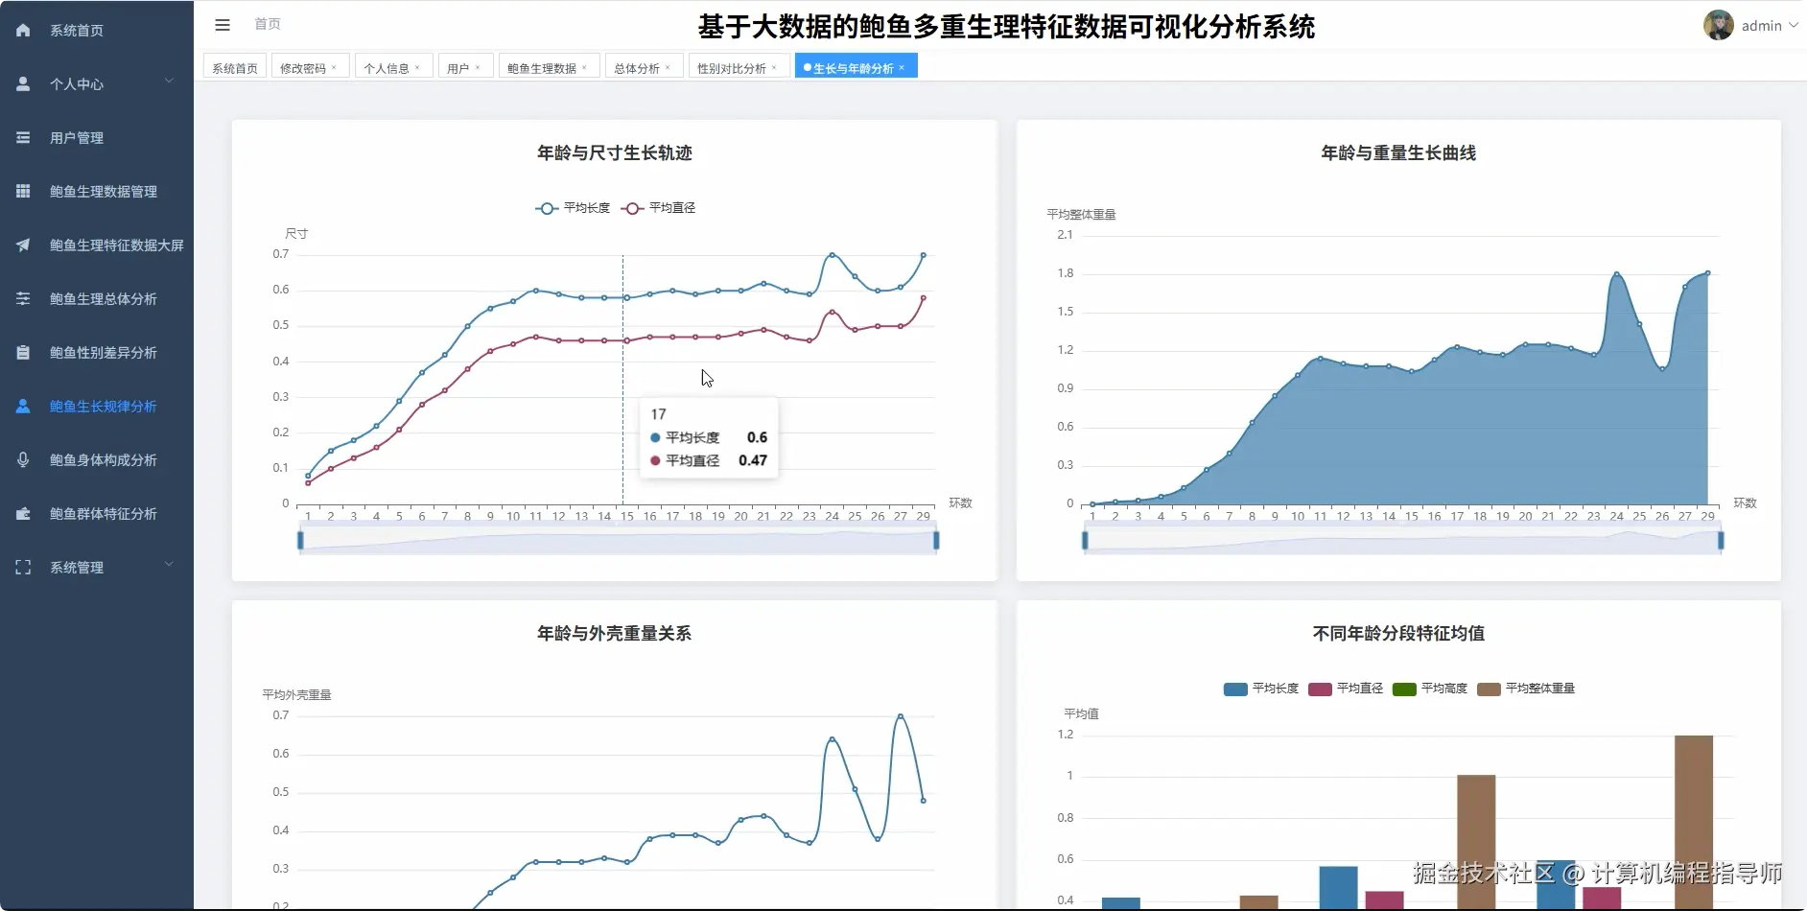Click the 年龄与尺寸生长轨迹 chart title

[x=615, y=153]
